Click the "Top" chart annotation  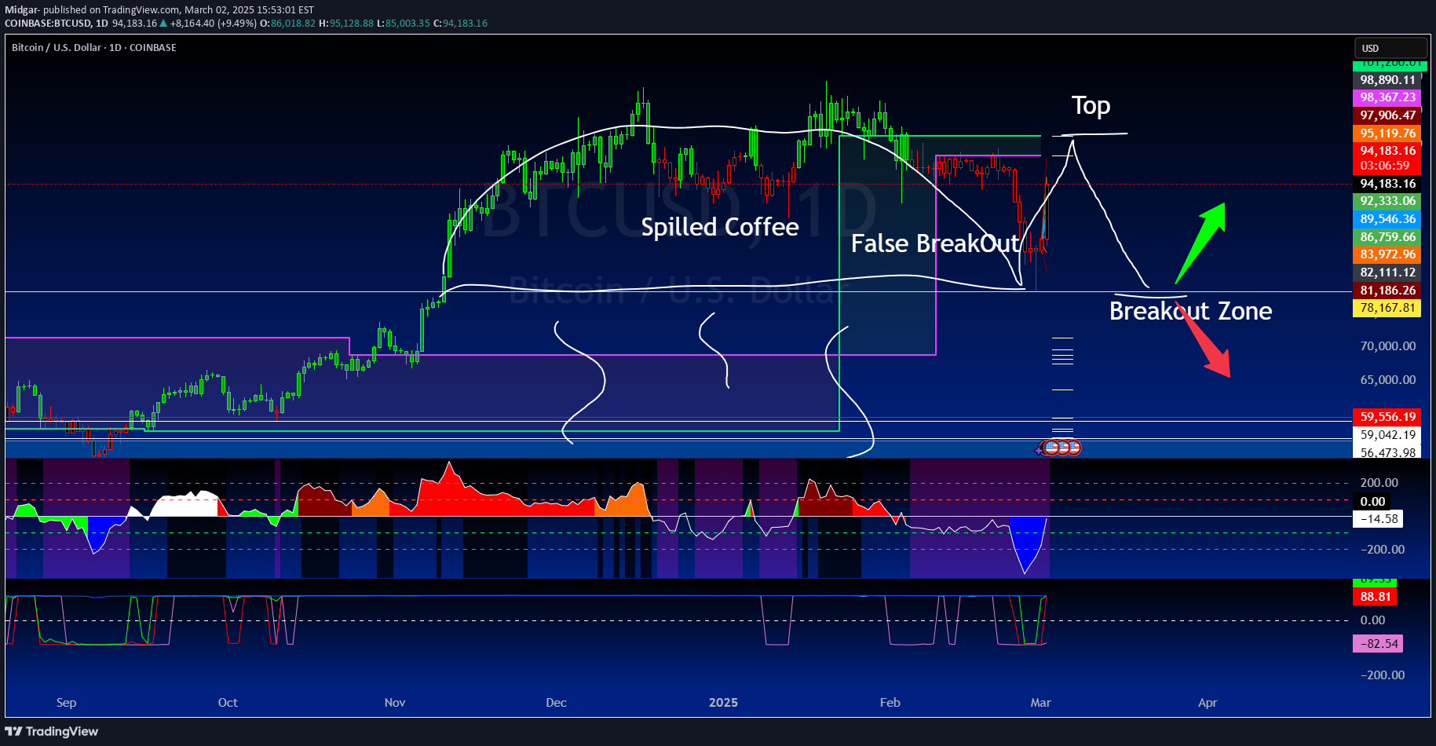[1091, 106]
